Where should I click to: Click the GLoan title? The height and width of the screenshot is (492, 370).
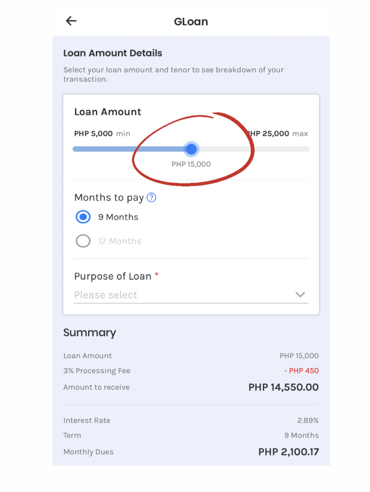[191, 21]
